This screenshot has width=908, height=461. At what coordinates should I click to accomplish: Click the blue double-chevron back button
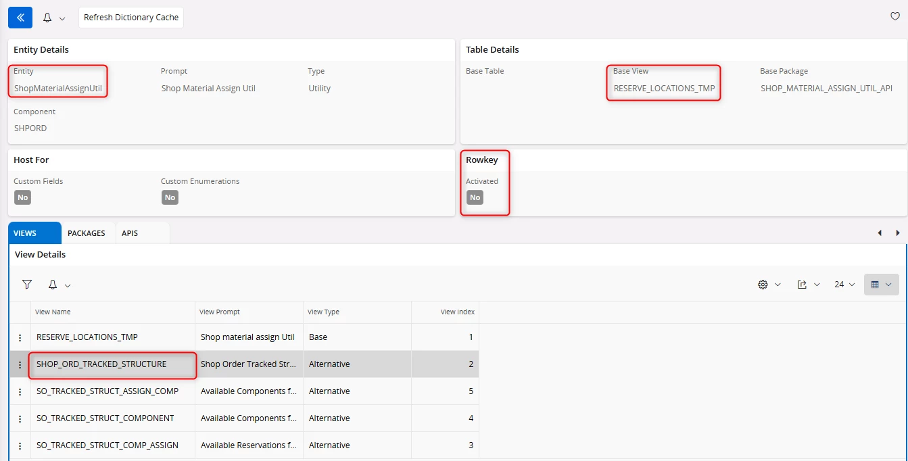pyautogui.click(x=20, y=18)
